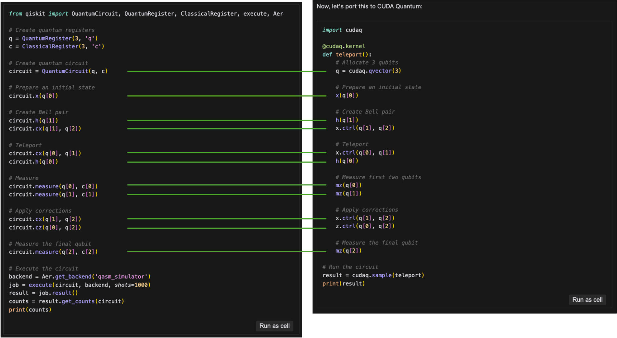Click the circuit.h(q[1]) line
617x338 pixels.
tap(33, 120)
